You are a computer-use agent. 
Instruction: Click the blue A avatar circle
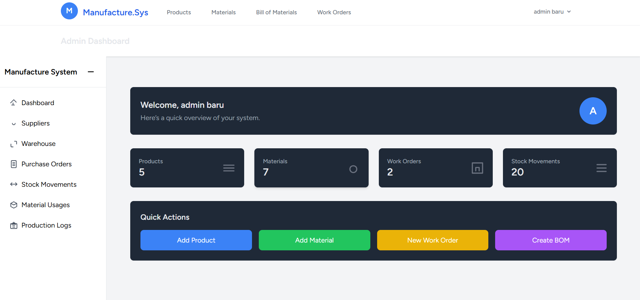593,111
